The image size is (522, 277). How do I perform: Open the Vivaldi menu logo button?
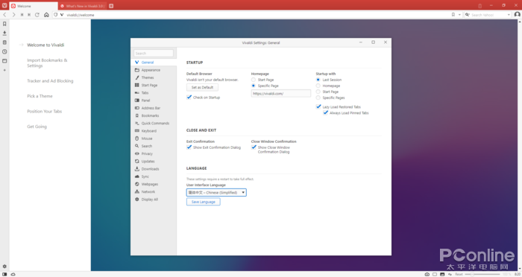click(x=4, y=6)
